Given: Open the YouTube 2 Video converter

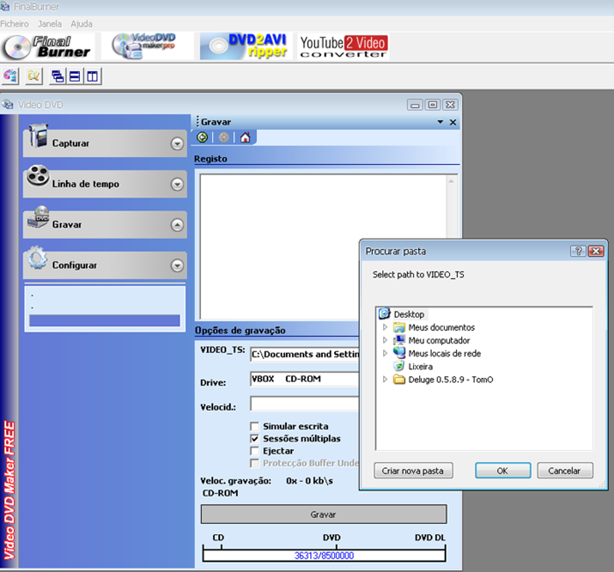Looking at the screenshot, I should pyautogui.click(x=342, y=45).
